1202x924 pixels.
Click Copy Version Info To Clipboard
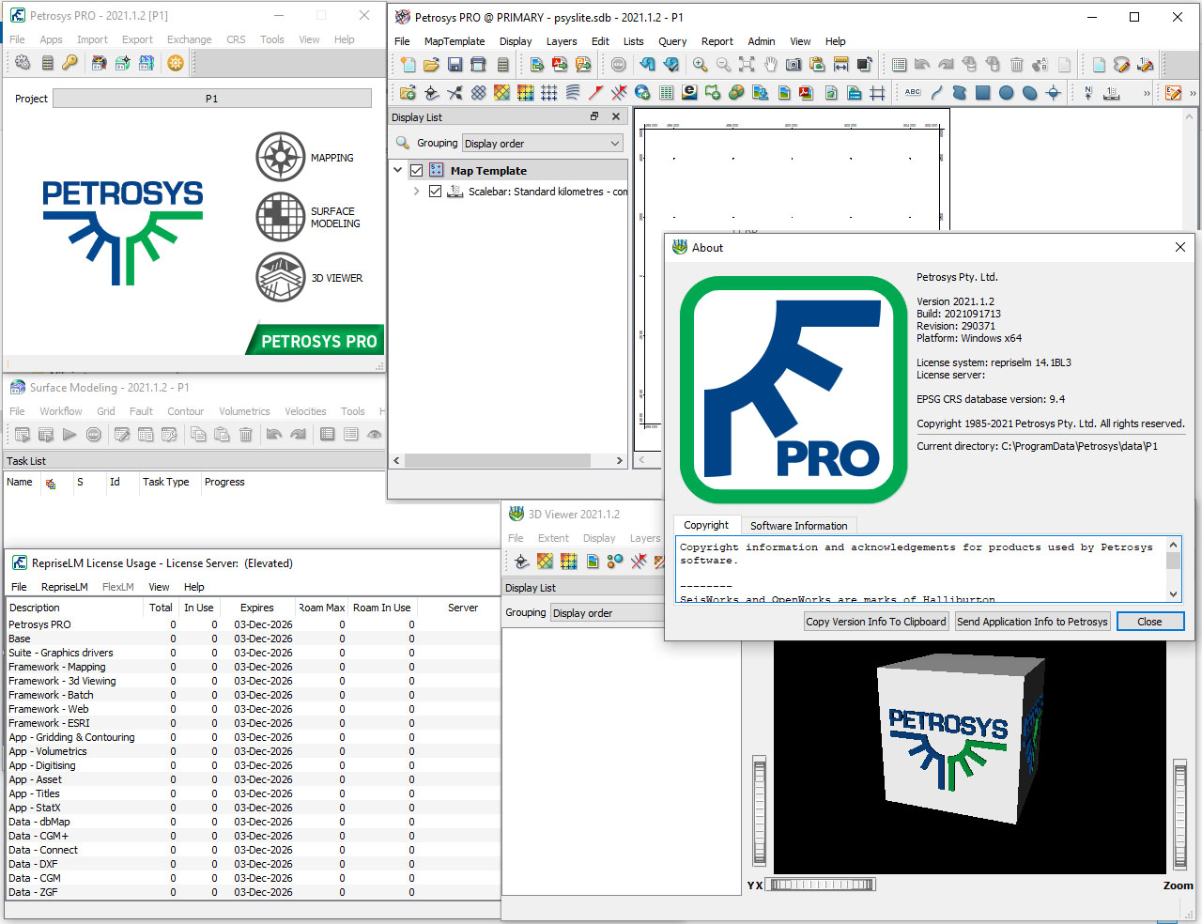pyautogui.click(x=875, y=621)
